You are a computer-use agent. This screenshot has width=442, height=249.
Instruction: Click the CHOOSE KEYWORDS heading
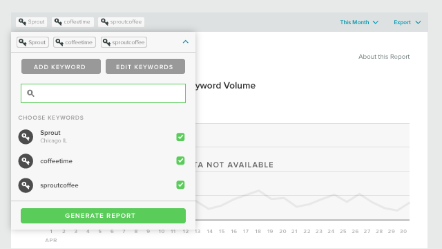51,118
